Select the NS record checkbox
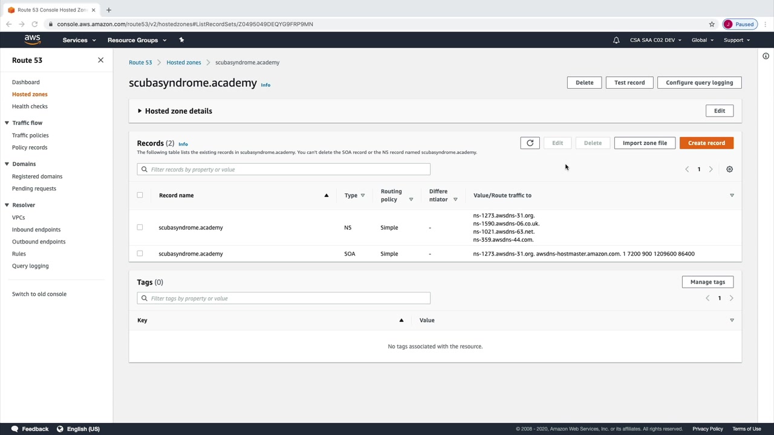Screen dimensions: 774x435 [x=140, y=227]
